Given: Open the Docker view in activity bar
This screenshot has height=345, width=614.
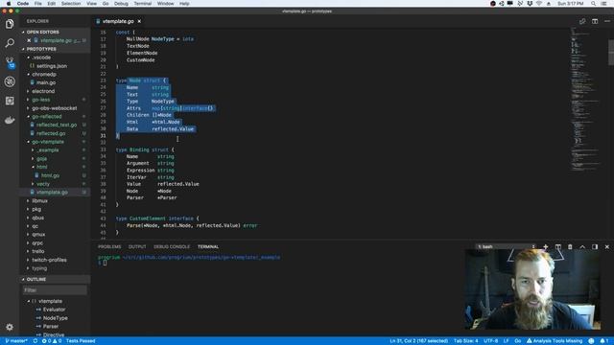Looking at the screenshot, I should (10, 120).
